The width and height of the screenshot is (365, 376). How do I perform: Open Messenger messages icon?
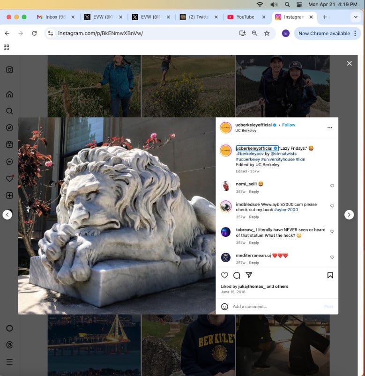coord(9,162)
